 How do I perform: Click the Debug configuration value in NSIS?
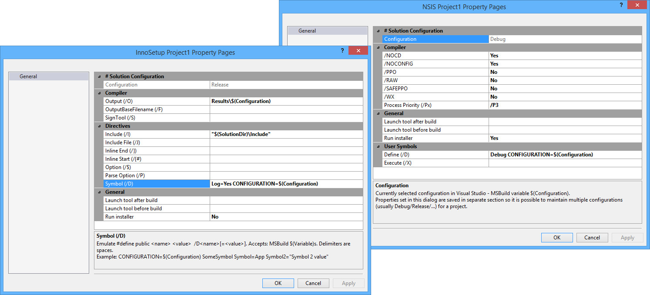pos(565,39)
